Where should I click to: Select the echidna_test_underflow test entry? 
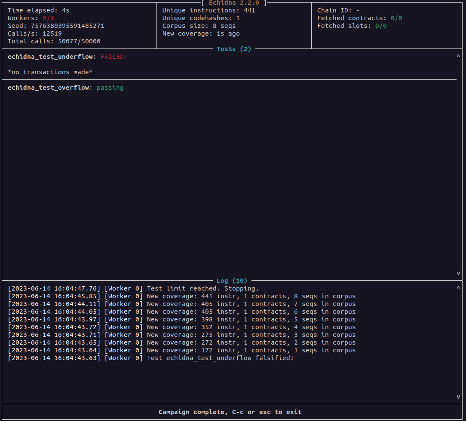coord(50,57)
